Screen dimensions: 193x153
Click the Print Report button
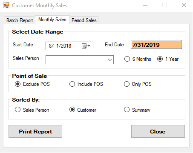35,131
